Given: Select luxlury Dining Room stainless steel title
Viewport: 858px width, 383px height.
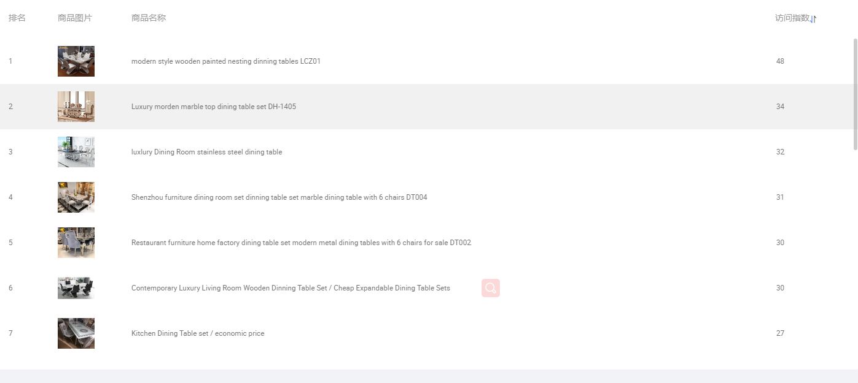Looking at the screenshot, I should (x=206, y=152).
